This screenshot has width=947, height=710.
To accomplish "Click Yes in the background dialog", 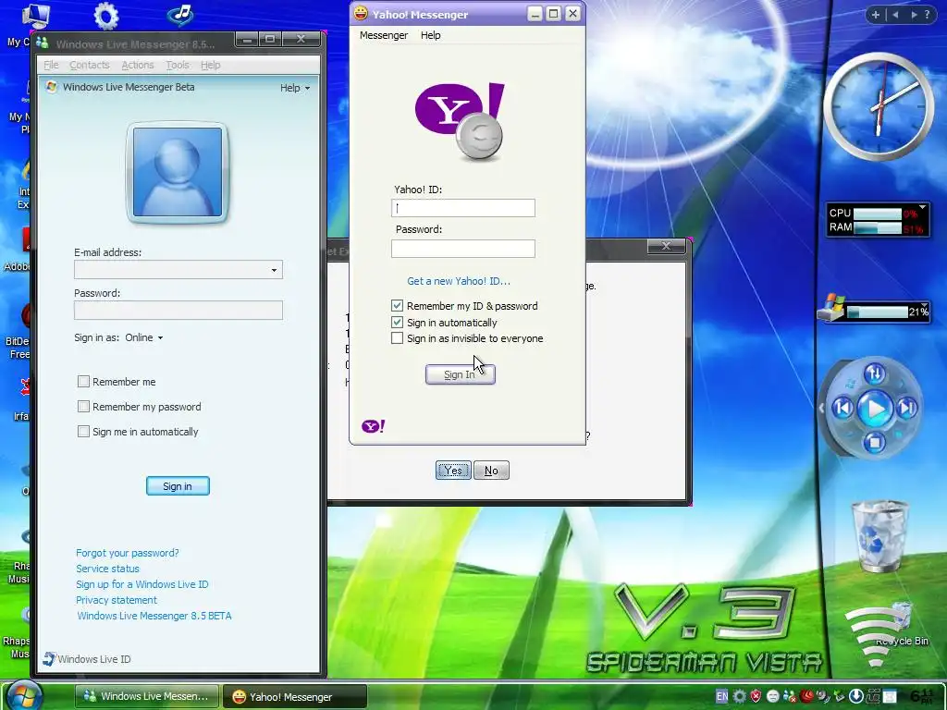I will pyautogui.click(x=453, y=471).
